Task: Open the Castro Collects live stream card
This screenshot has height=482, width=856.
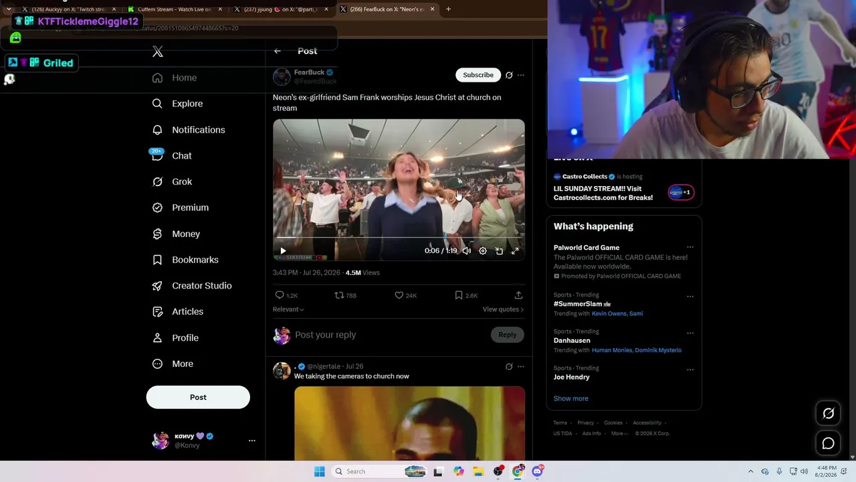Action: click(624, 187)
